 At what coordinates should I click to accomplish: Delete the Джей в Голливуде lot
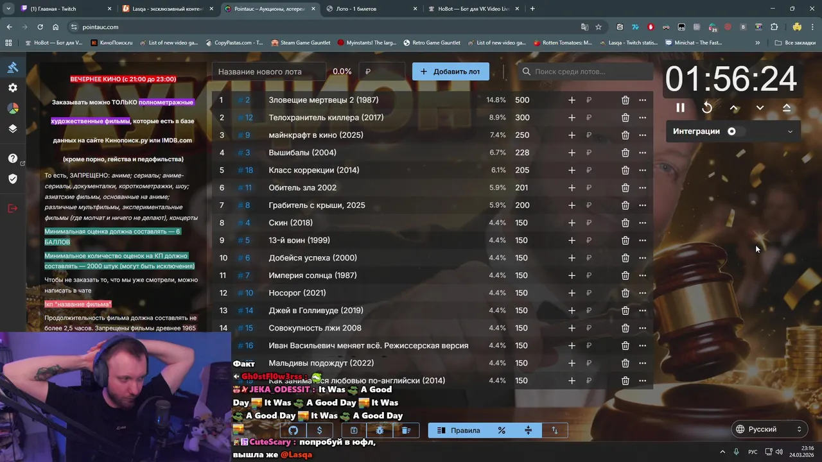(625, 311)
